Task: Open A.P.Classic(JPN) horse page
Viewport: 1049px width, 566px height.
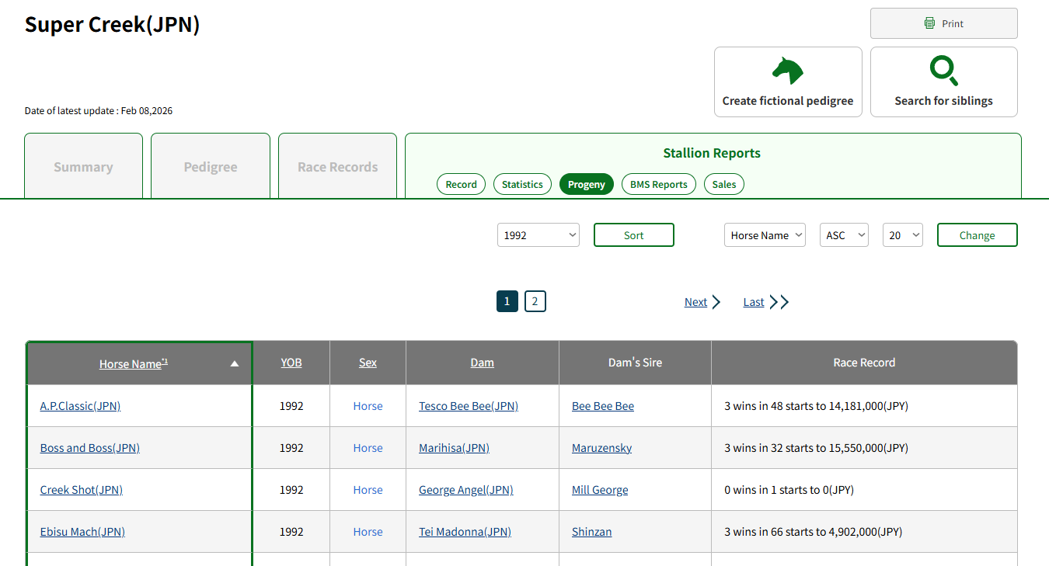Action: [x=81, y=406]
